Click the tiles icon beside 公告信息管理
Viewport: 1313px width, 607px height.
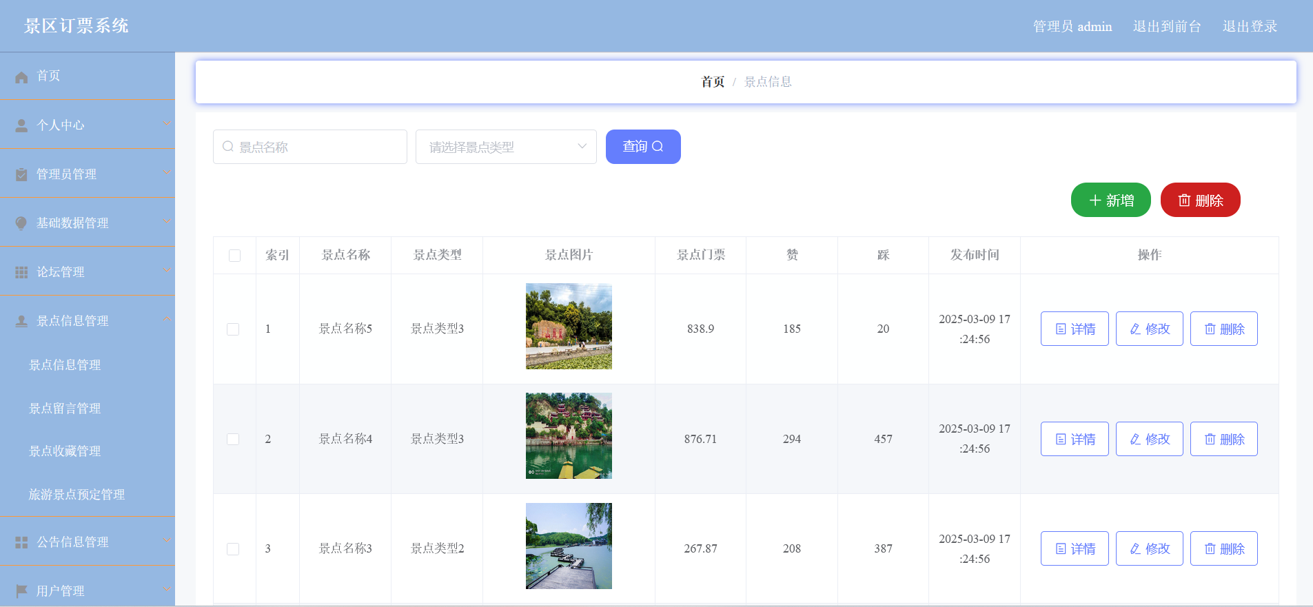(21, 542)
